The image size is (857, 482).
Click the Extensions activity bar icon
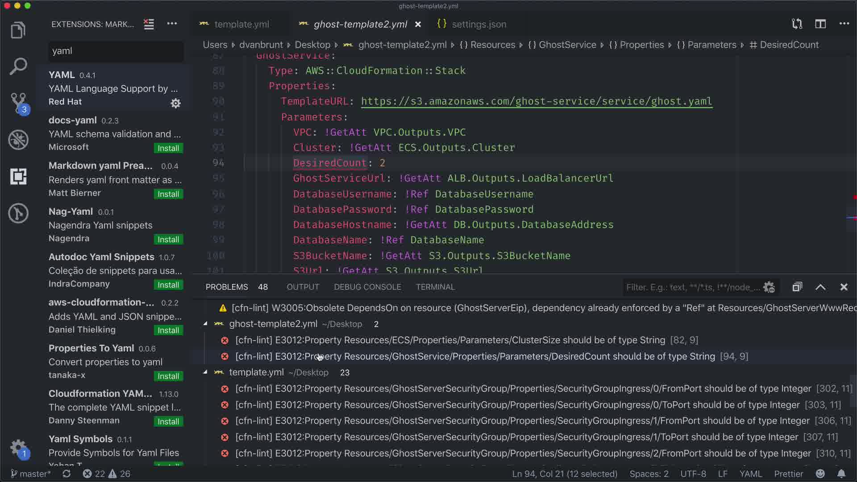[18, 177]
